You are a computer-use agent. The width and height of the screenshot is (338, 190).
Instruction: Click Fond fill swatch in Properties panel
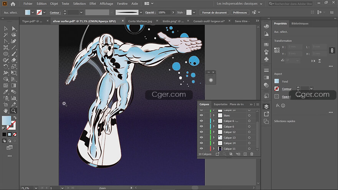click(x=277, y=81)
